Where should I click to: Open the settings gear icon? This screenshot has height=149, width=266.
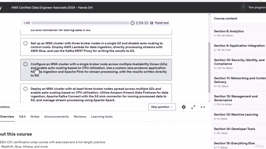[184, 107]
